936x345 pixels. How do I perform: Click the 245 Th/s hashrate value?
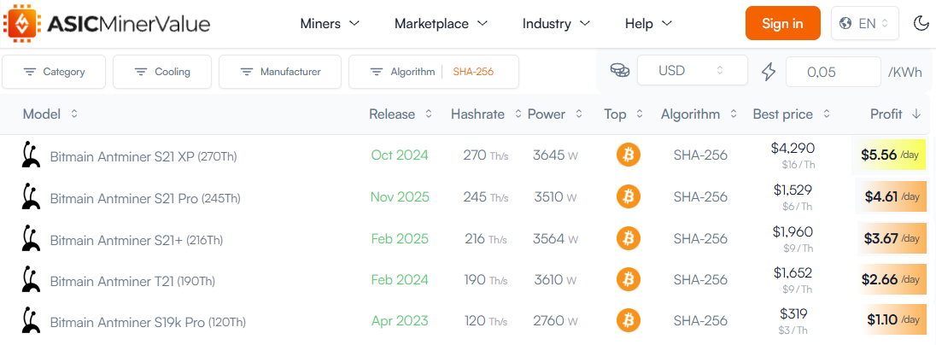pos(485,196)
